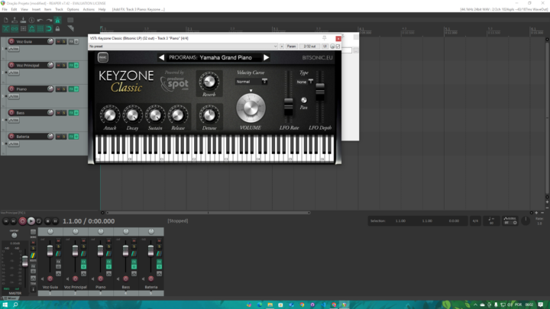The height and width of the screenshot is (309, 550).
Task: Arm record on Voz Principal track
Action: [11, 65]
